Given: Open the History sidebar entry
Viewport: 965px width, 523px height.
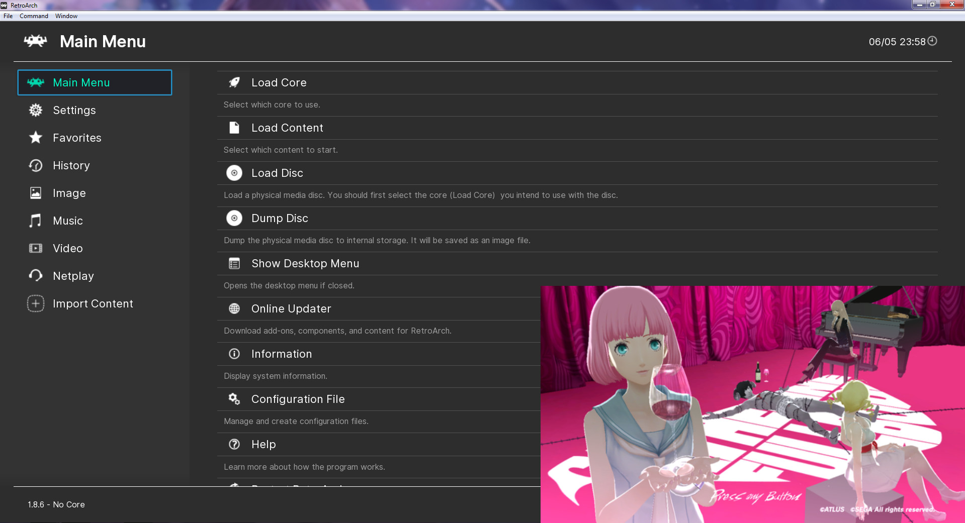Looking at the screenshot, I should [x=95, y=165].
